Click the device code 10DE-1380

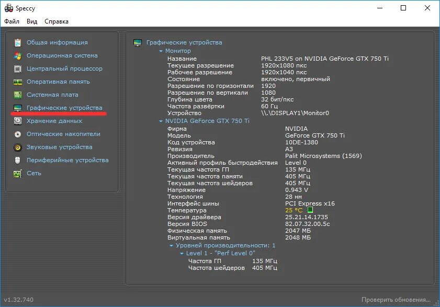[301, 142]
